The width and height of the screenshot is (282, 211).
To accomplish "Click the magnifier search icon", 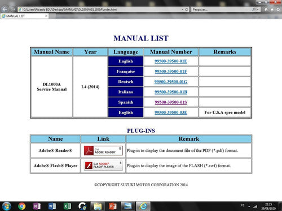I will (x=254, y=9).
